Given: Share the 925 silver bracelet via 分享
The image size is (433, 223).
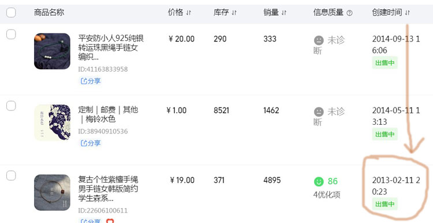Looking at the screenshot, I should click(x=91, y=81).
